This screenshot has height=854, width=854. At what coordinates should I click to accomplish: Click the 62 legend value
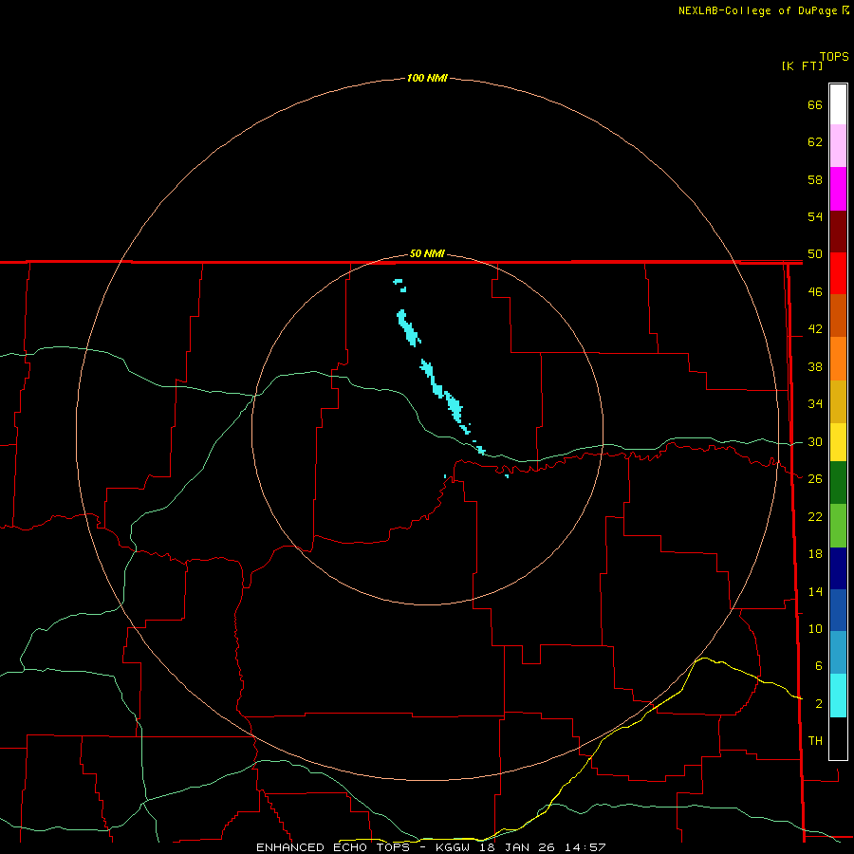tap(815, 142)
